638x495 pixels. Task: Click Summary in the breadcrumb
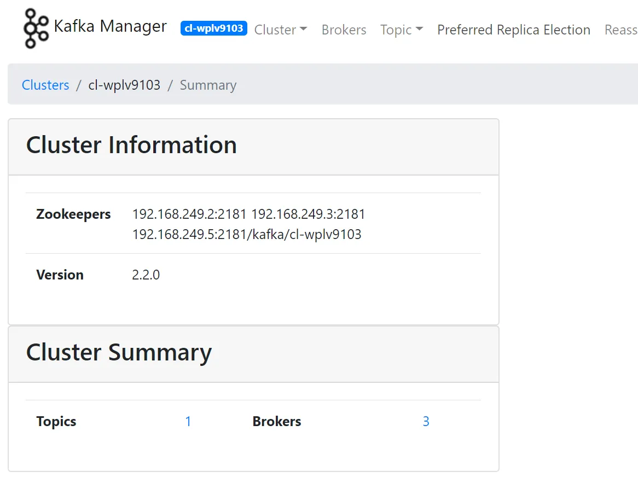coord(208,85)
